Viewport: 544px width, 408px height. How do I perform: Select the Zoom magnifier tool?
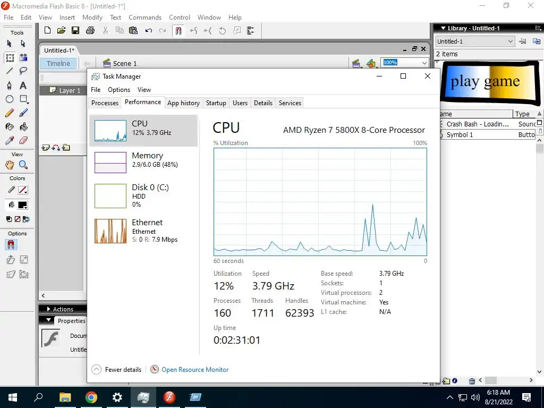click(23, 165)
